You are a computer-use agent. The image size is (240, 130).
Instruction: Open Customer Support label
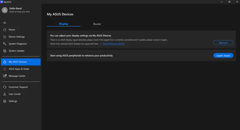(x=18, y=87)
